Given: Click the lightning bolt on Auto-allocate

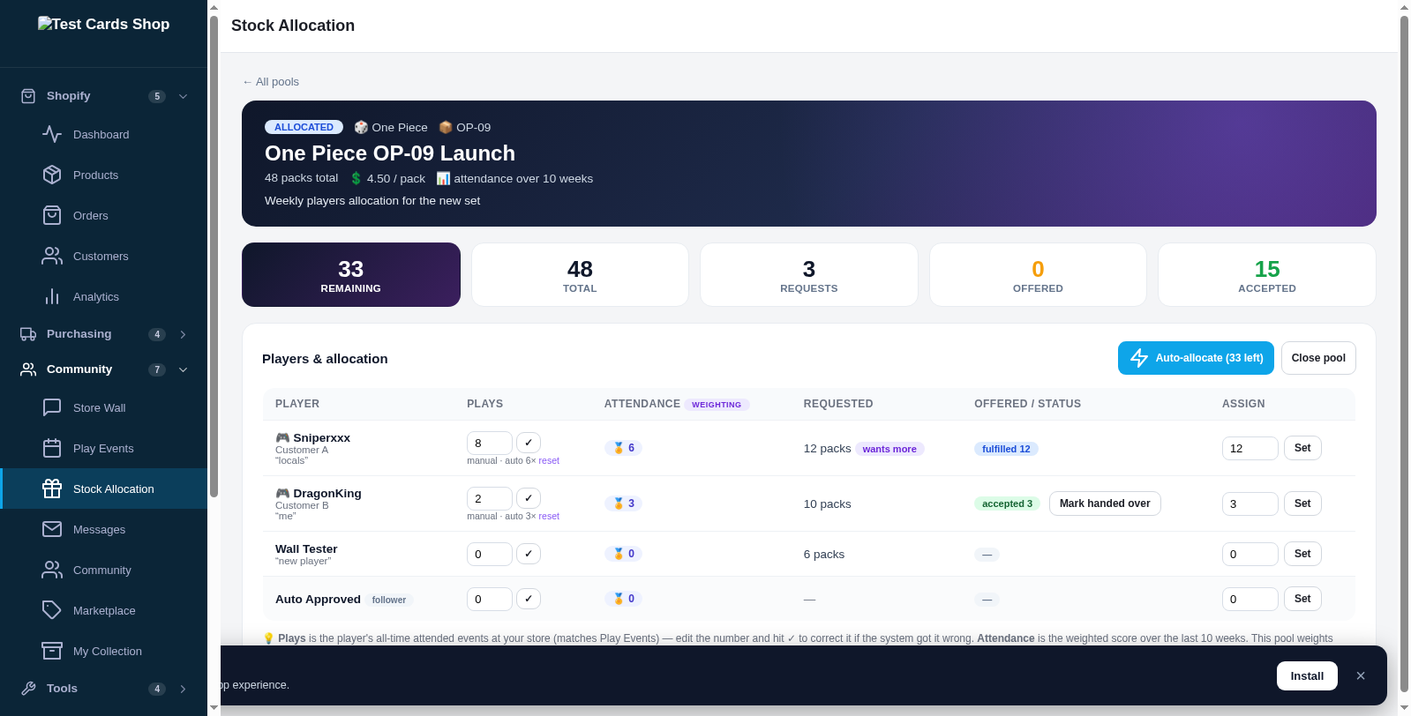Looking at the screenshot, I should 1139,358.
